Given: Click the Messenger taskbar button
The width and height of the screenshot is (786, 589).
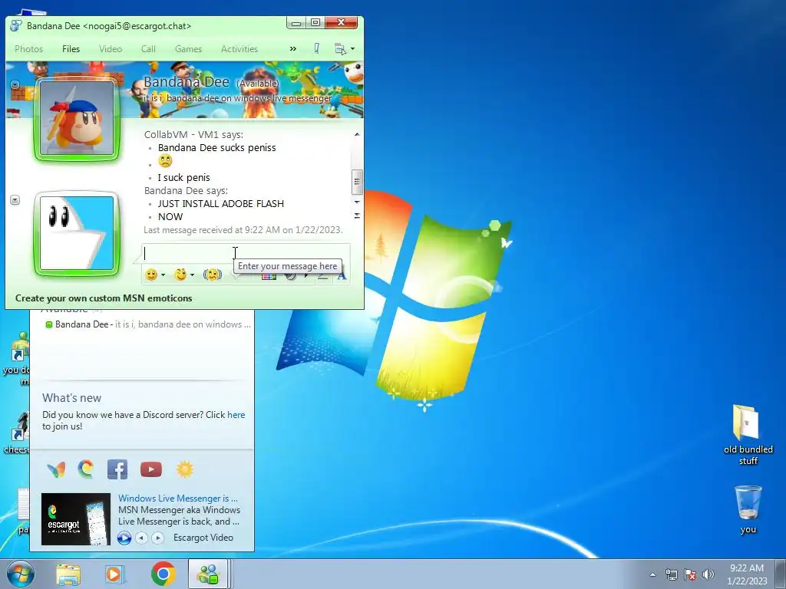Looking at the screenshot, I should click(209, 574).
